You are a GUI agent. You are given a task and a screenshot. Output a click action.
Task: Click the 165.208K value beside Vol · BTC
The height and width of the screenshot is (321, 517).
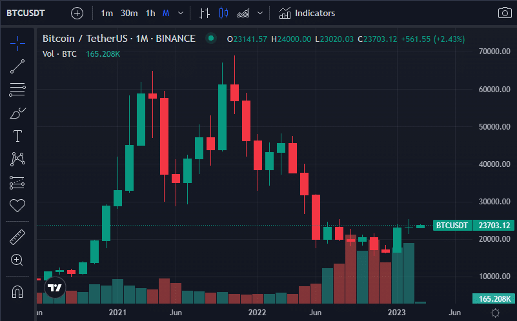(x=103, y=53)
